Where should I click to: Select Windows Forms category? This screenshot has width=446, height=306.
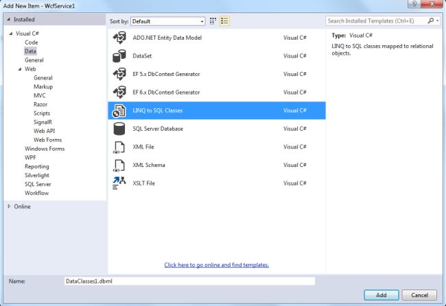point(45,149)
